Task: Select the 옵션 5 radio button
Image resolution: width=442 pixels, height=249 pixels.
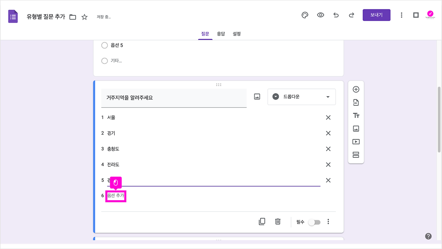Action: click(x=105, y=45)
